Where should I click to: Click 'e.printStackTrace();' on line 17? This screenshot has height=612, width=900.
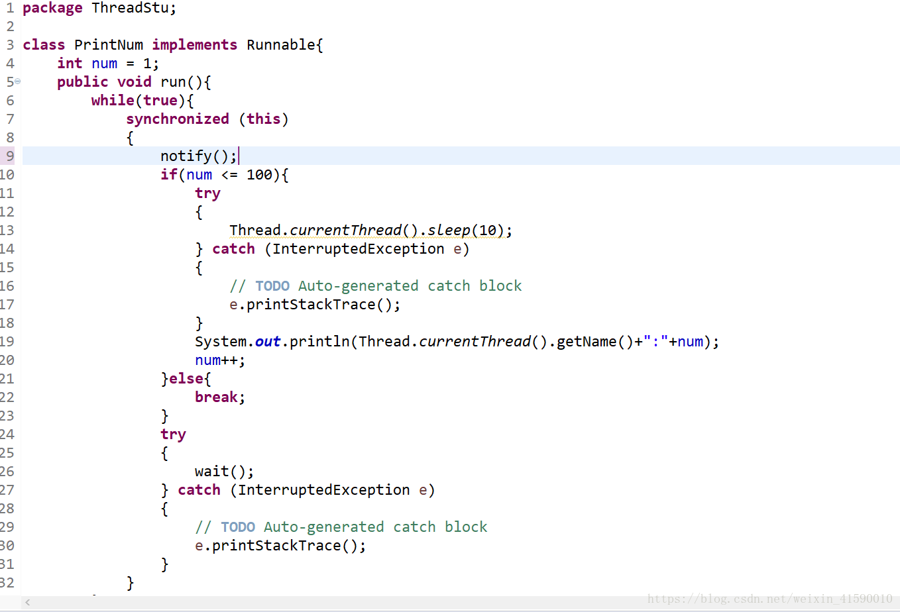pos(315,305)
